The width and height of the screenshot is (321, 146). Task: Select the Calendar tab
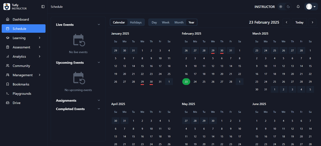tap(119, 22)
